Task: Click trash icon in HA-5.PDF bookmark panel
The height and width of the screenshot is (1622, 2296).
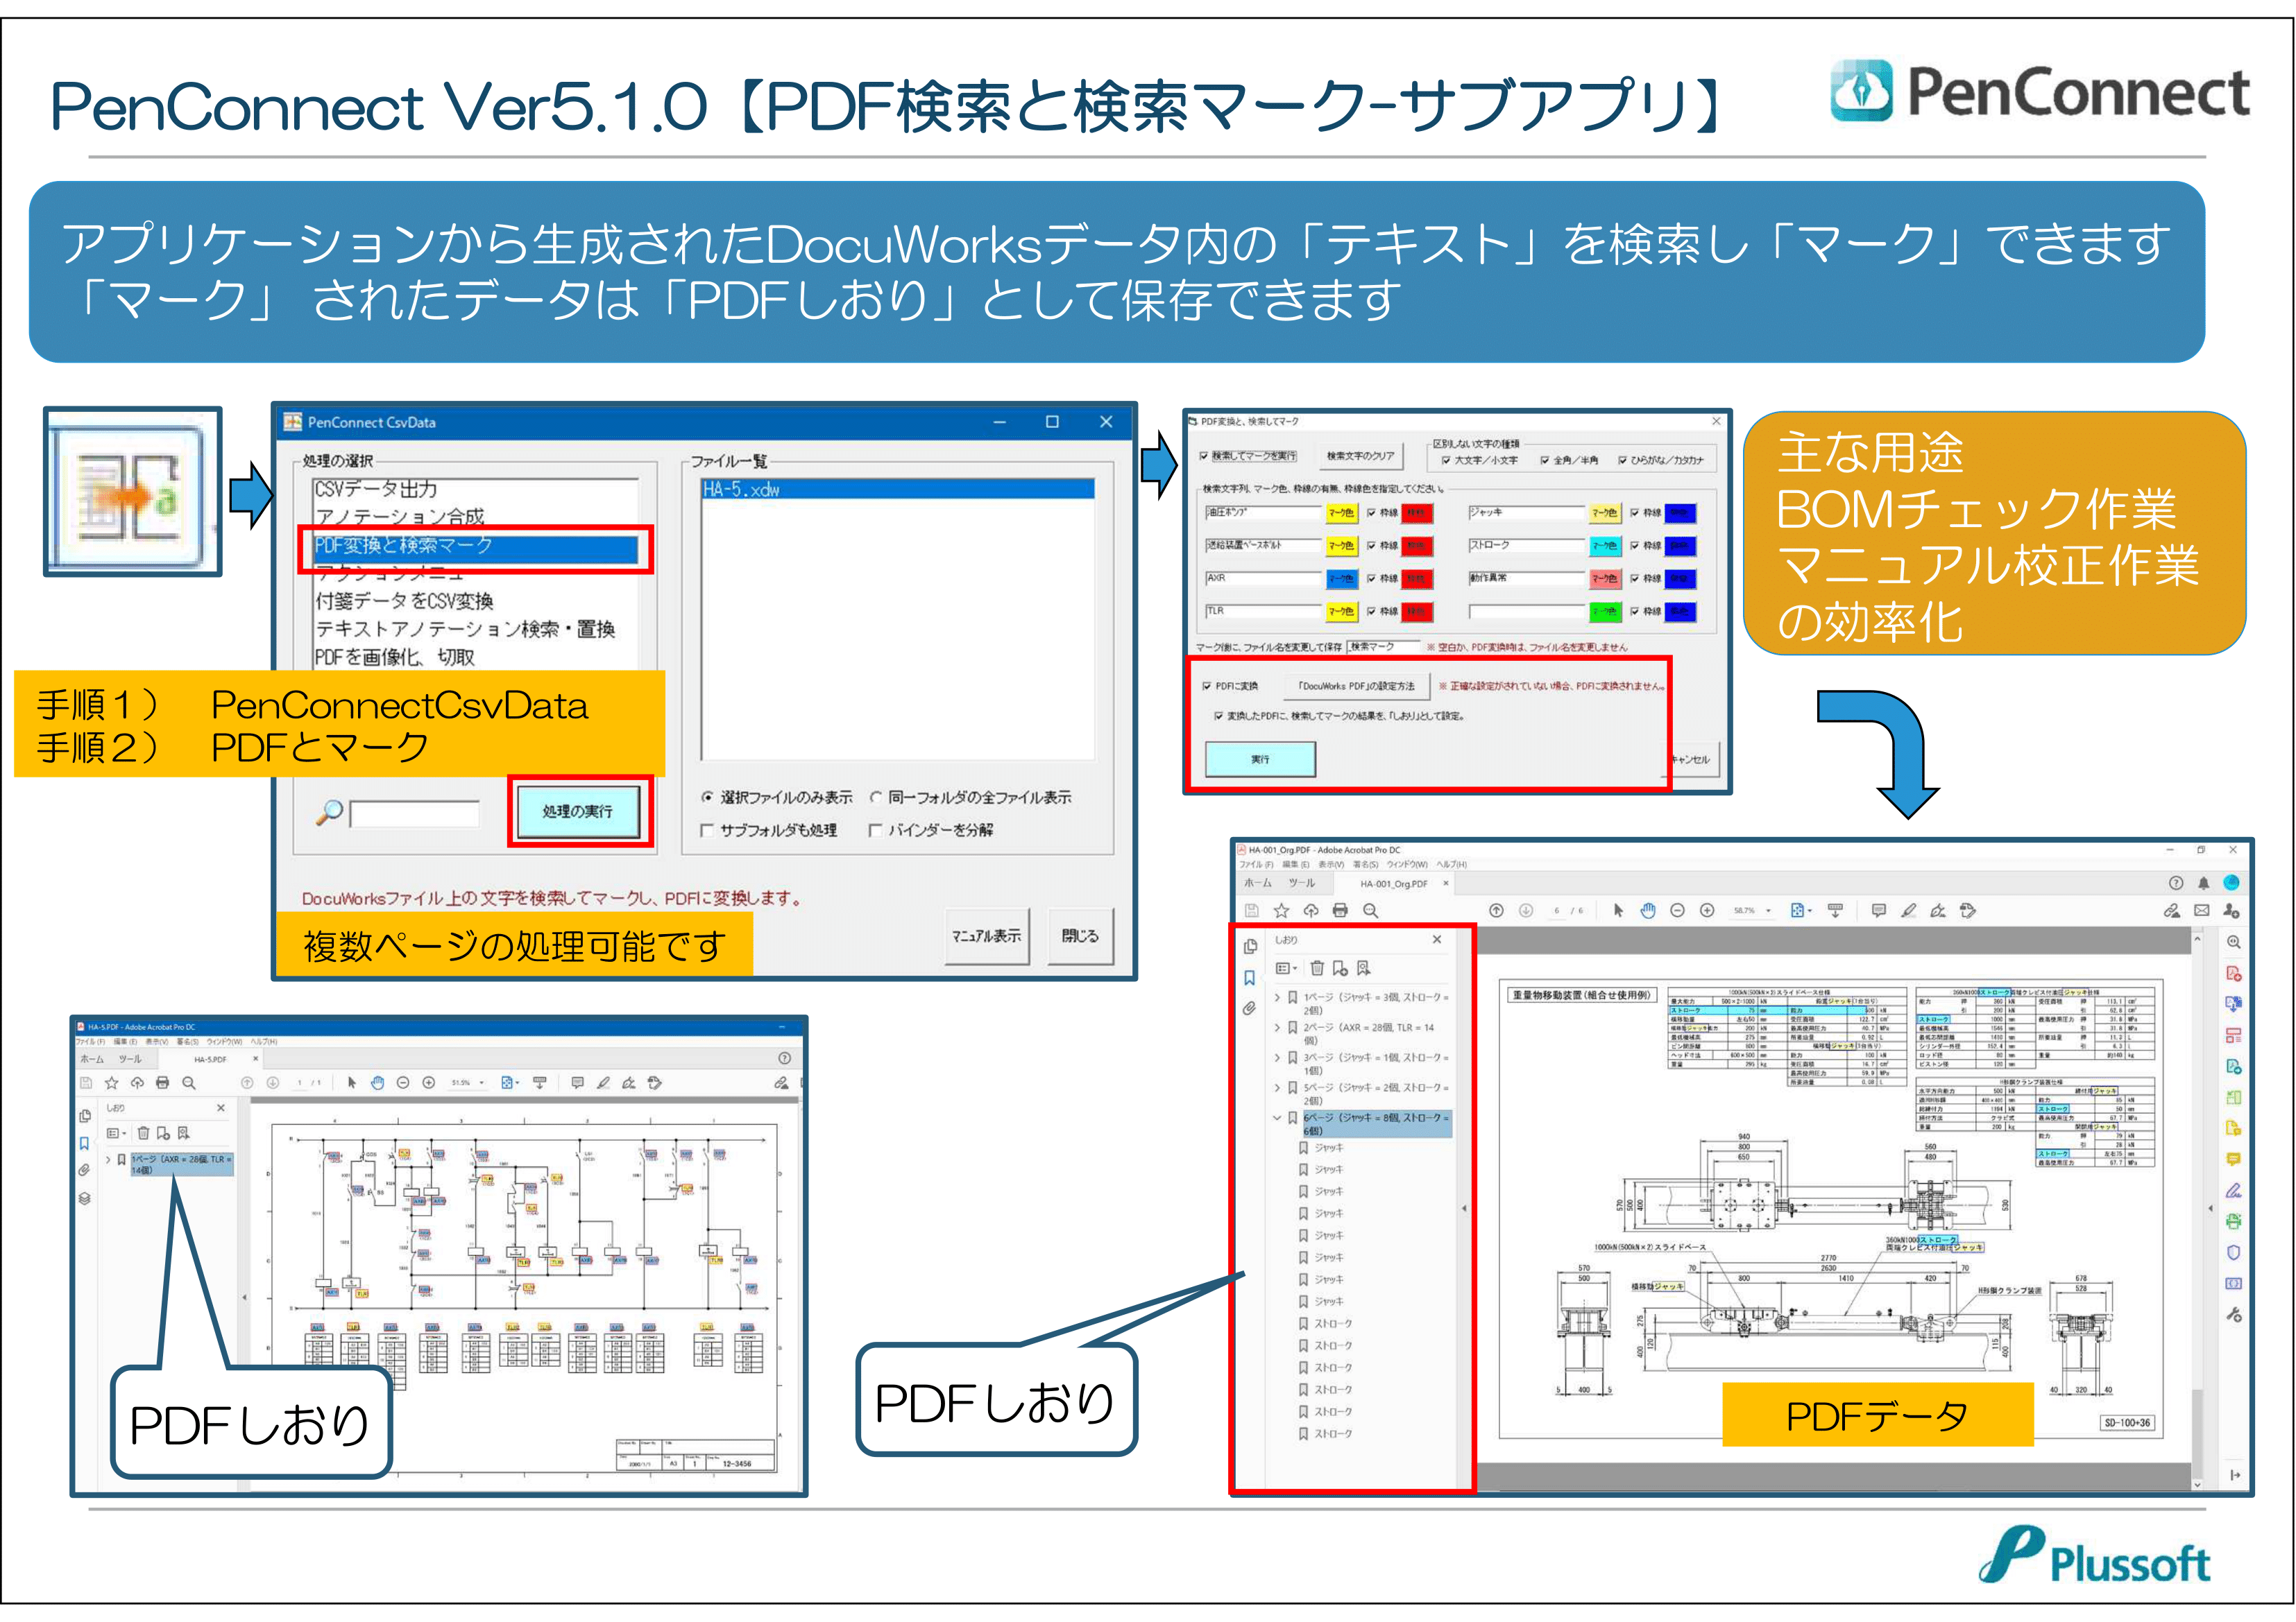Action: [143, 1133]
